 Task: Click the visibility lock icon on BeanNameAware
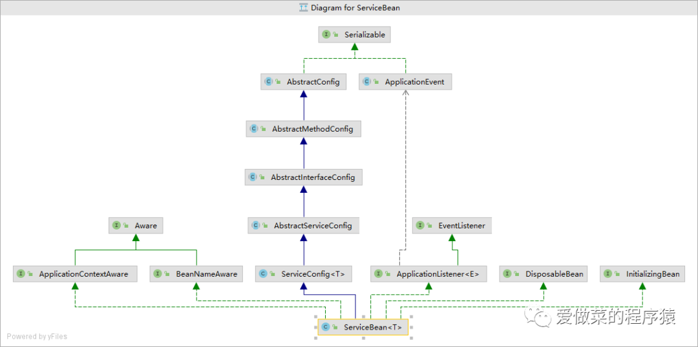167,275
